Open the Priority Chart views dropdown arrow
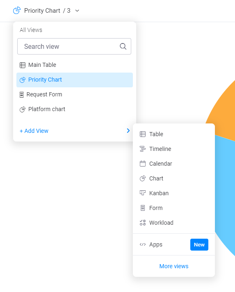 pyautogui.click(x=77, y=11)
